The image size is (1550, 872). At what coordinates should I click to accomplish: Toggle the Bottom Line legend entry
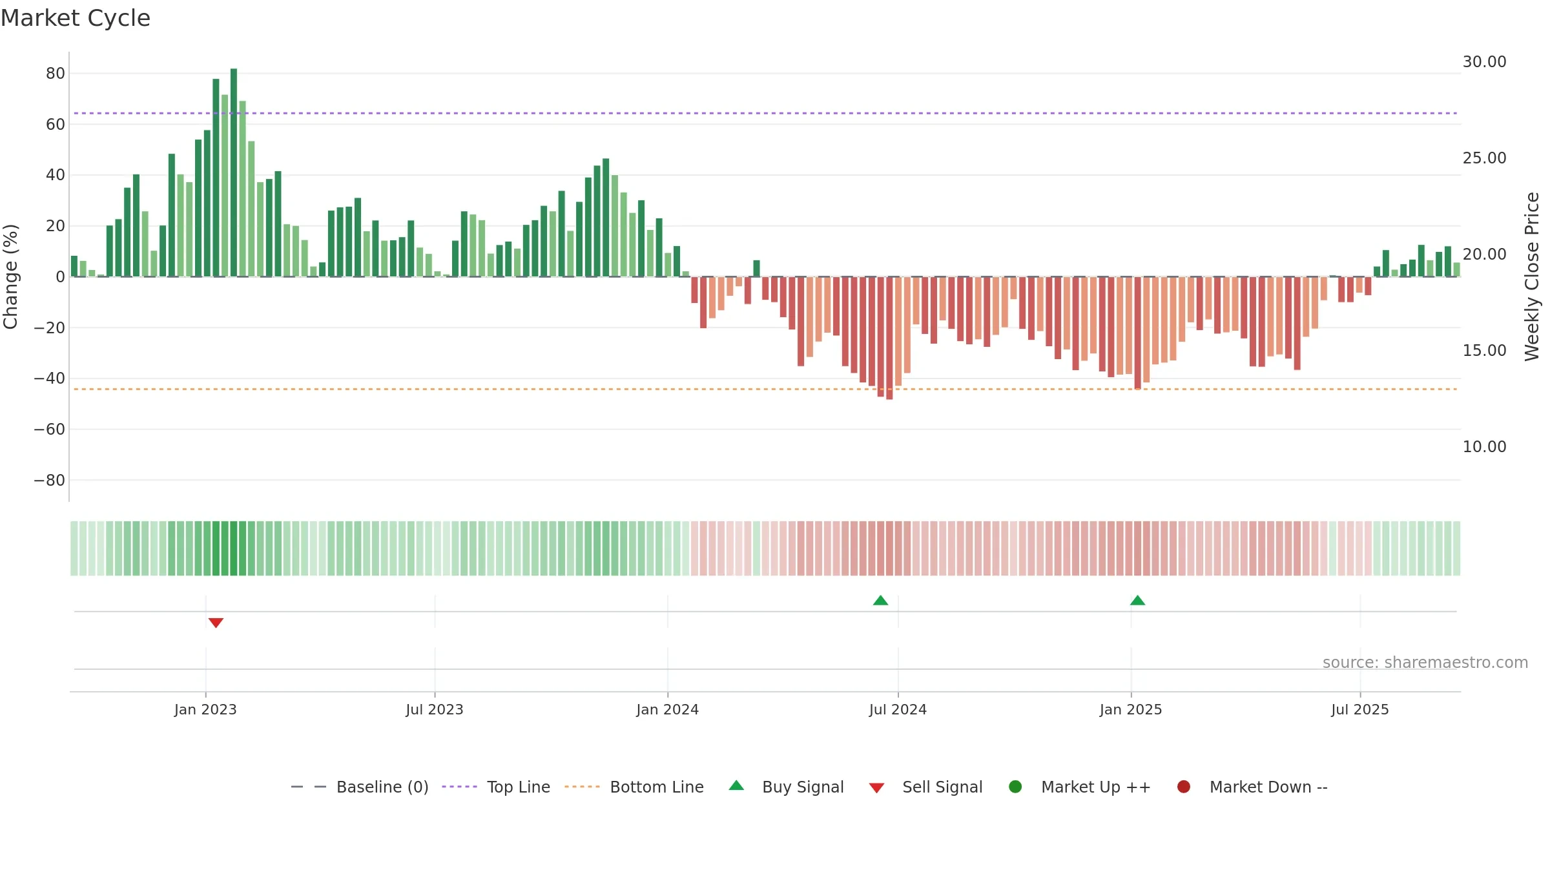(x=634, y=787)
